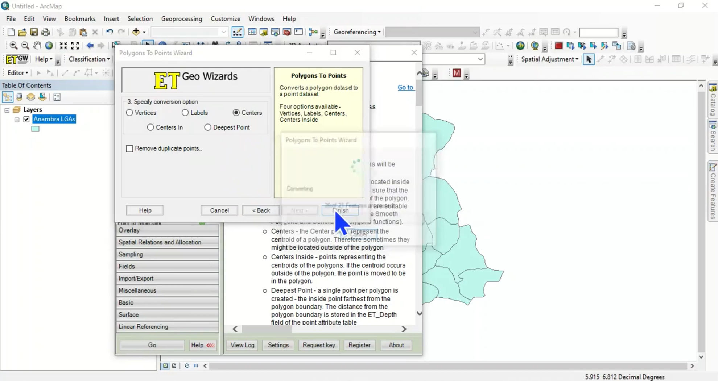Undo the last action
Screen dimensions: 718x381
(x=110, y=32)
